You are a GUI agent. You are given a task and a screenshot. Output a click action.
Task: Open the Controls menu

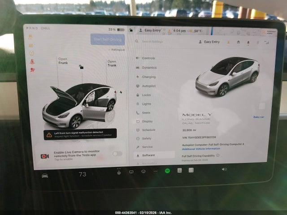coord(145,58)
